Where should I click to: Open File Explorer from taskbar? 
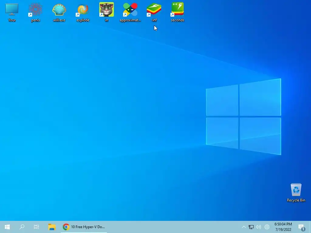click(x=52, y=227)
